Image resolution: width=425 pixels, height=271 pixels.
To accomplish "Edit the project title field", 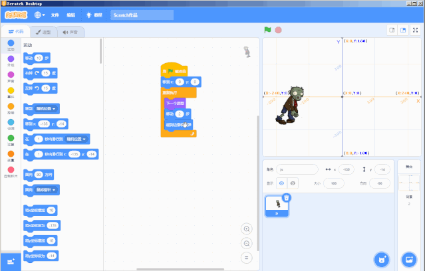I will click(142, 15).
